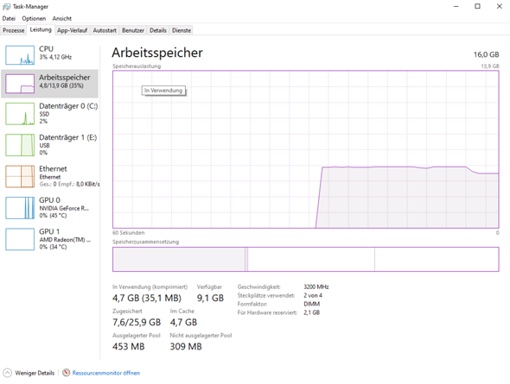Open the Autostart tab
This screenshot has width=510, height=384.
click(x=105, y=30)
